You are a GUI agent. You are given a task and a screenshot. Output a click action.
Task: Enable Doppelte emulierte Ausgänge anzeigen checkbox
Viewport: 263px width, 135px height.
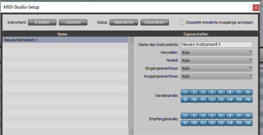[x=182, y=22]
